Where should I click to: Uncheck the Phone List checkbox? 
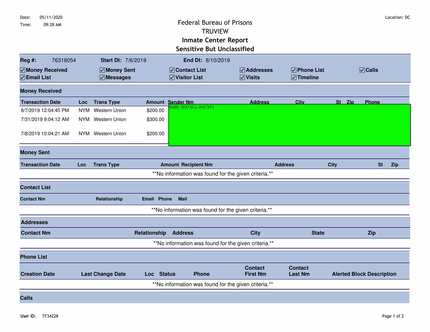(294, 70)
